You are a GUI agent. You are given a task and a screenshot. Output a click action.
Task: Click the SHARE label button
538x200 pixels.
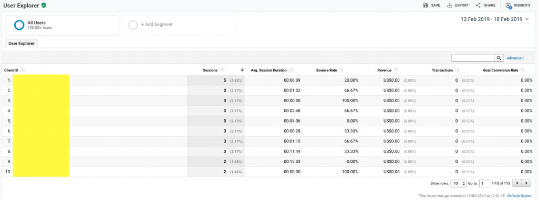point(490,5)
